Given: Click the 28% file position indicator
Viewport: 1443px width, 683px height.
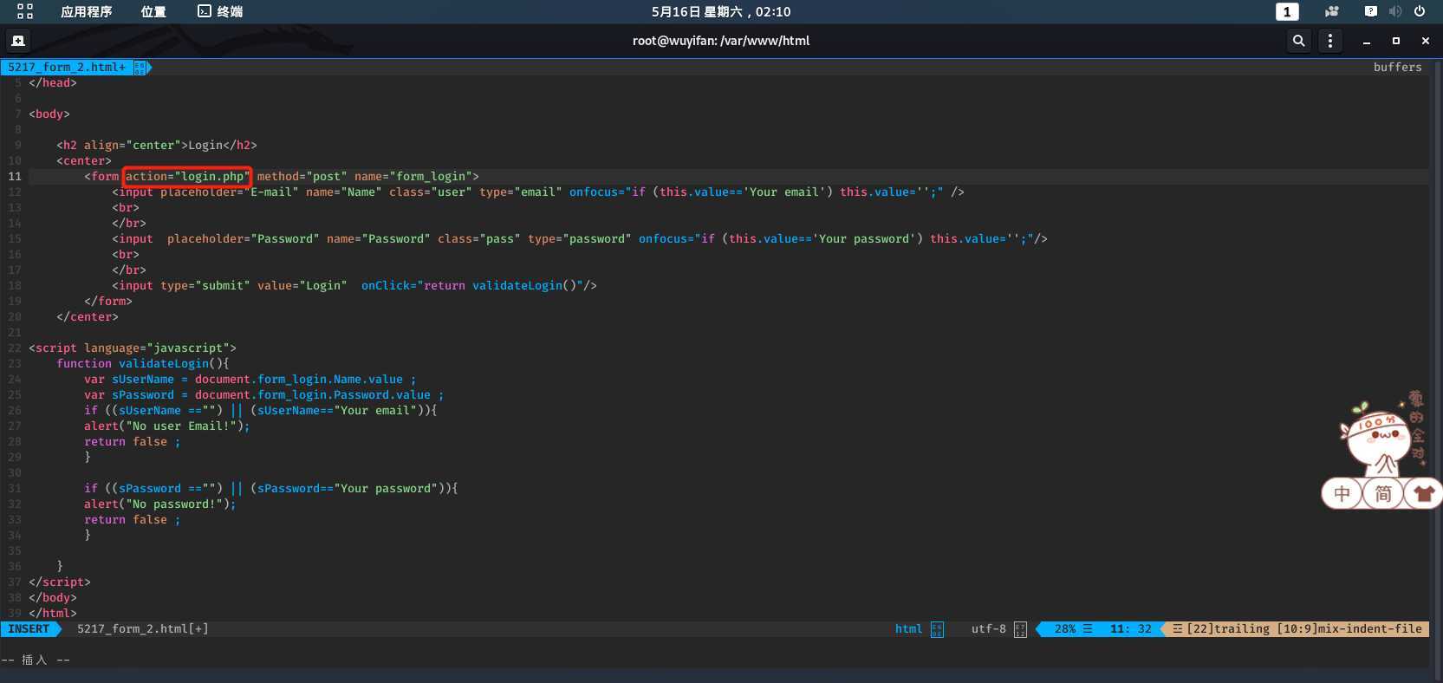Looking at the screenshot, I should pyautogui.click(x=1065, y=629).
